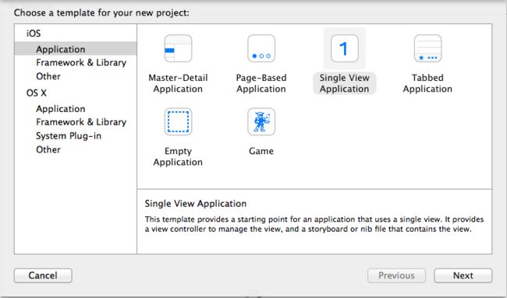Select the Master-Detail Application template icon

coord(178,48)
